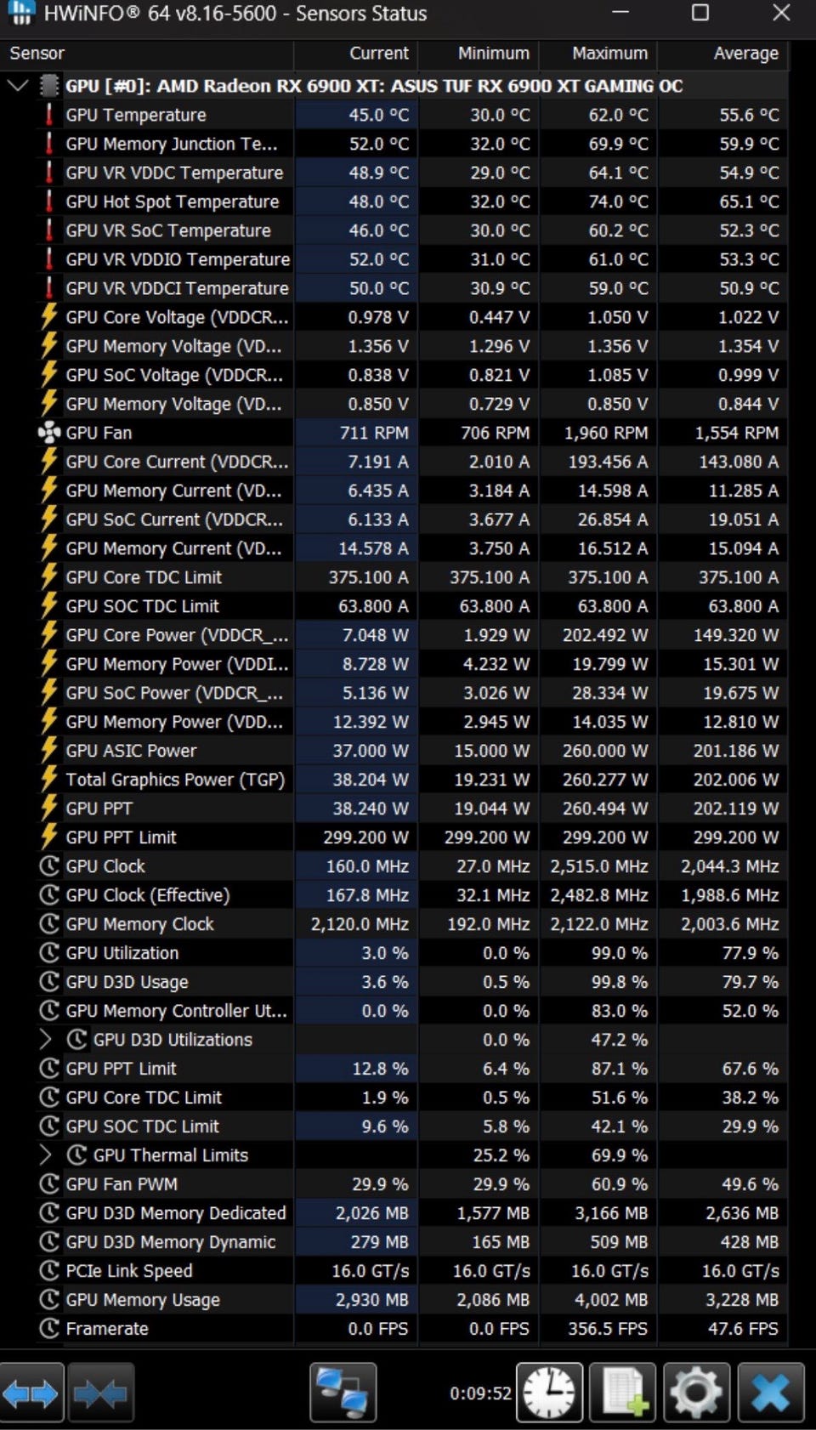816x1430 pixels.
Task: Click the Maximum column header
Action: [x=610, y=54]
